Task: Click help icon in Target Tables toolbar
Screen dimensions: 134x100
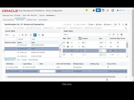Action: (121, 34)
